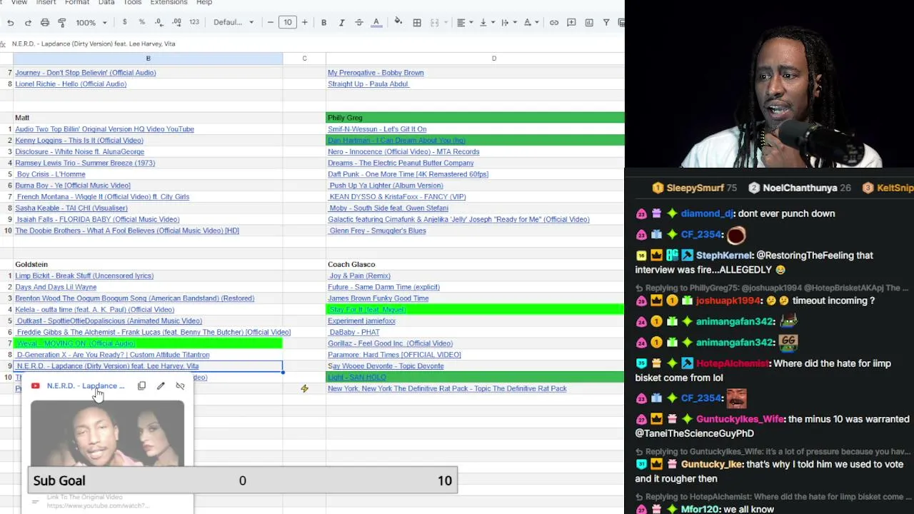This screenshot has width=914, height=514.
Task: Click the insert link toolbar icon
Action: (554, 23)
